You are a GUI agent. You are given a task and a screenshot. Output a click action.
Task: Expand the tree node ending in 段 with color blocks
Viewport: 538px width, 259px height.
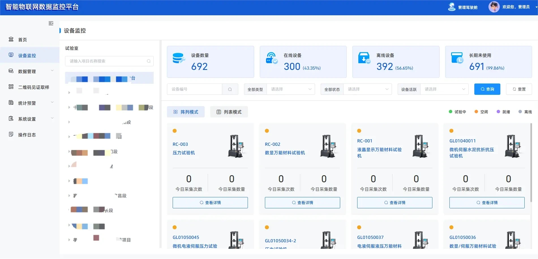(x=69, y=107)
